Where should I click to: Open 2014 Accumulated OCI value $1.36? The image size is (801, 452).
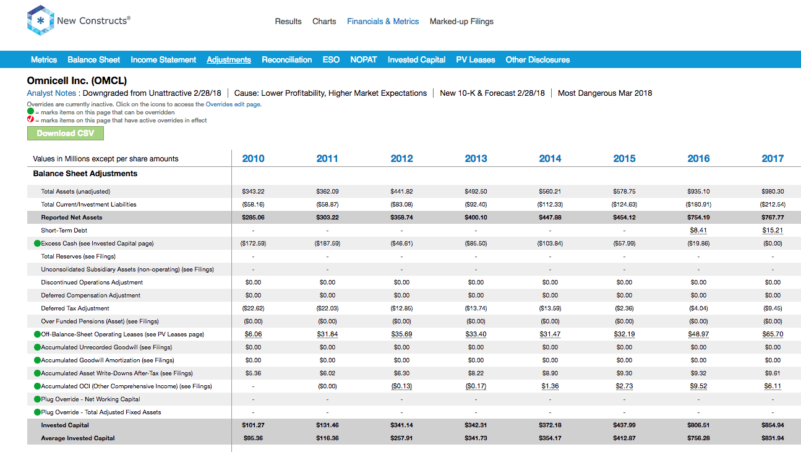pos(550,386)
